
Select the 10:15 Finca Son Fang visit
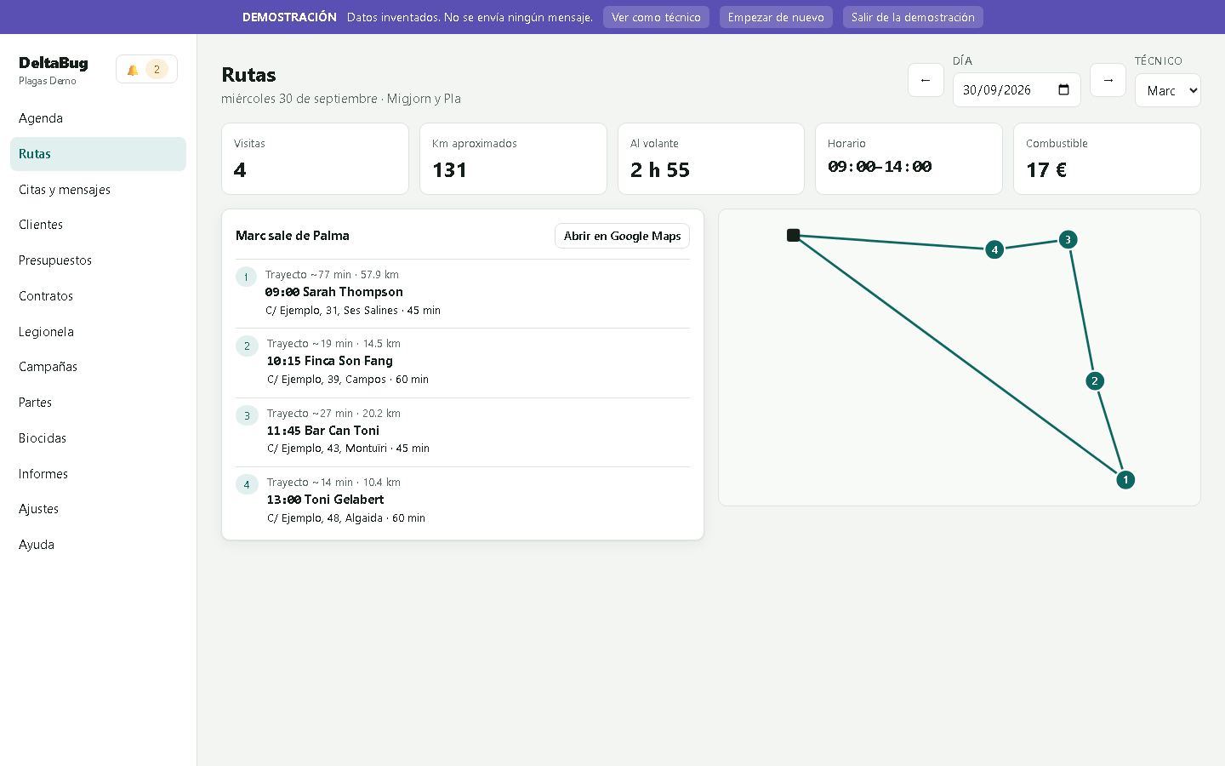(463, 362)
